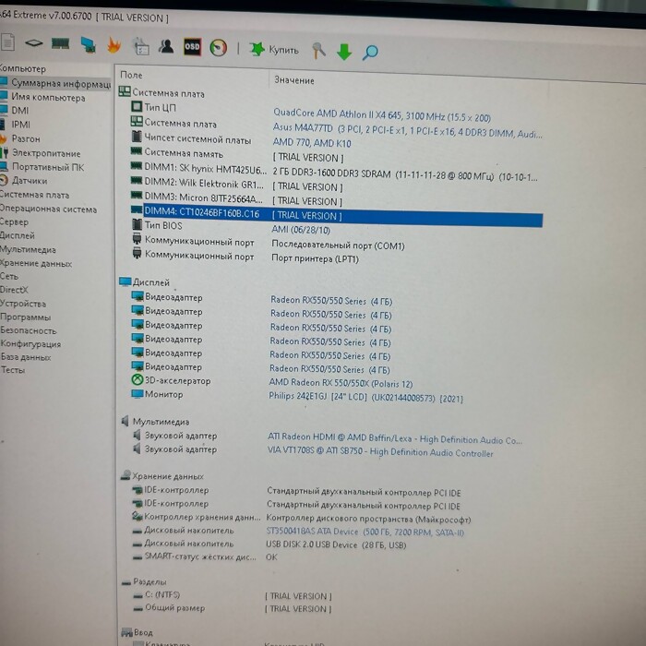Open the AMI (06/28/10) BIOS link

301,230
